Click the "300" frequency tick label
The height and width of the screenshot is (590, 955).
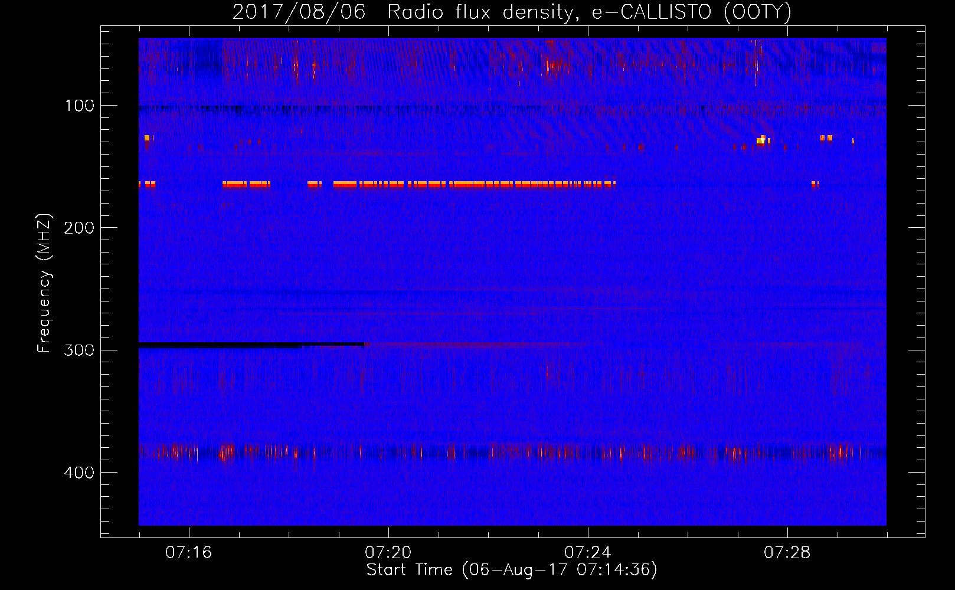(79, 350)
